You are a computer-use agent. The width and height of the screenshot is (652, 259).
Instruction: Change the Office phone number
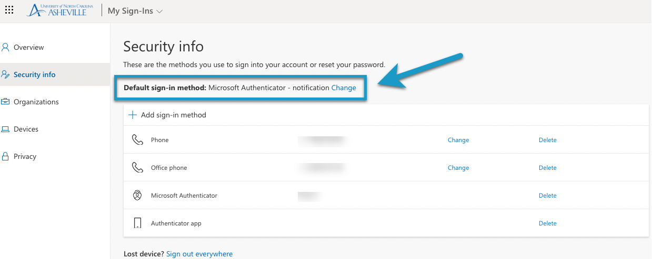click(x=458, y=168)
